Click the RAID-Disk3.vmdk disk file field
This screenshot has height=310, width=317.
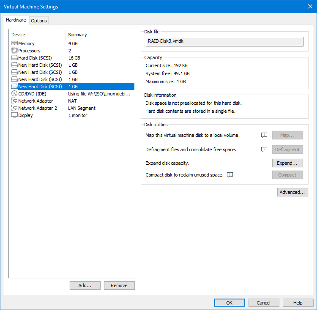coord(224,41)
